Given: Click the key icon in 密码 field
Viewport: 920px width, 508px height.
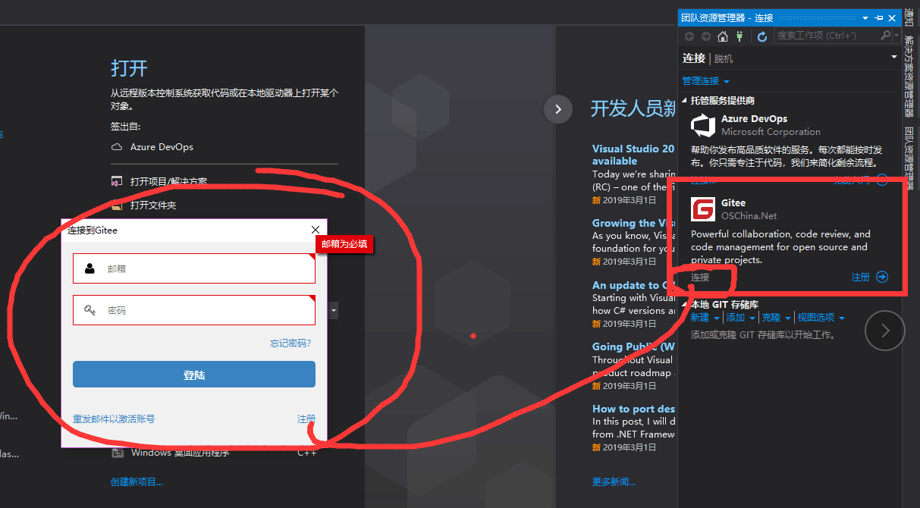Looking at the screenshot, I should [x=90, y=310].
